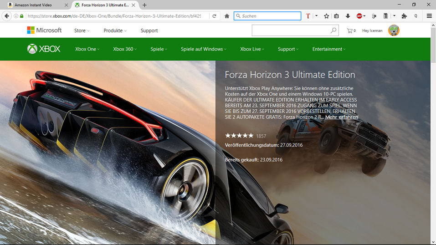Bookmark this page with star icon
Screen dimensions: 436x245
click(327, 16)
